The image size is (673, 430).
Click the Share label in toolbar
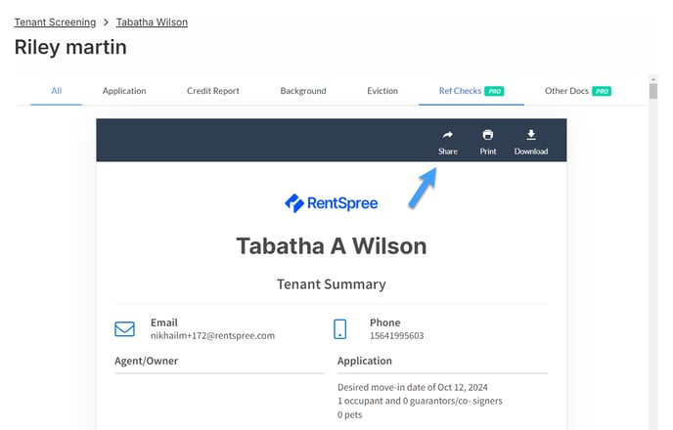pyautogui.click(x=448, y=151)
